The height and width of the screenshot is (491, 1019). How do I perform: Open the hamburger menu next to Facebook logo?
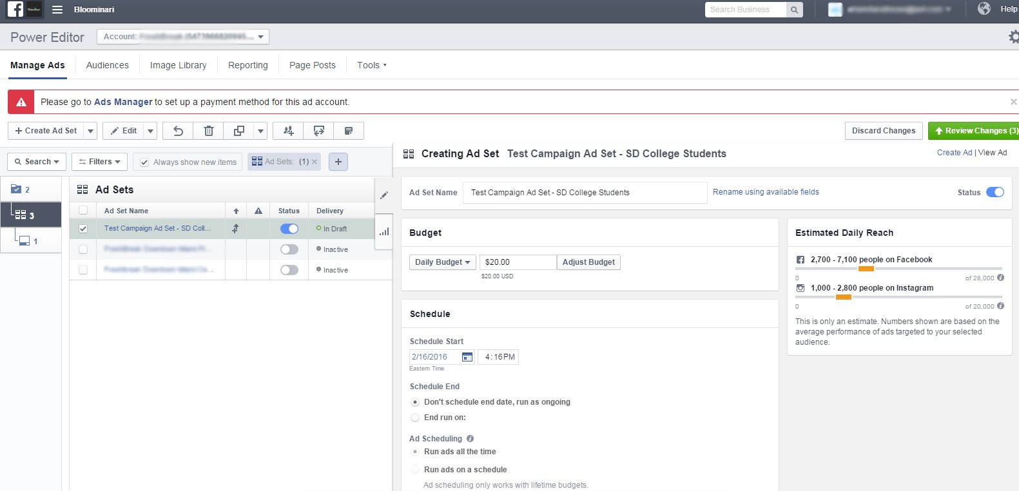pos(57,10)
